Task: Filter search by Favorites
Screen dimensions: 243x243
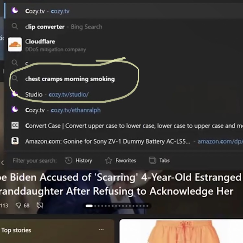Action: [x=121, y=160]
